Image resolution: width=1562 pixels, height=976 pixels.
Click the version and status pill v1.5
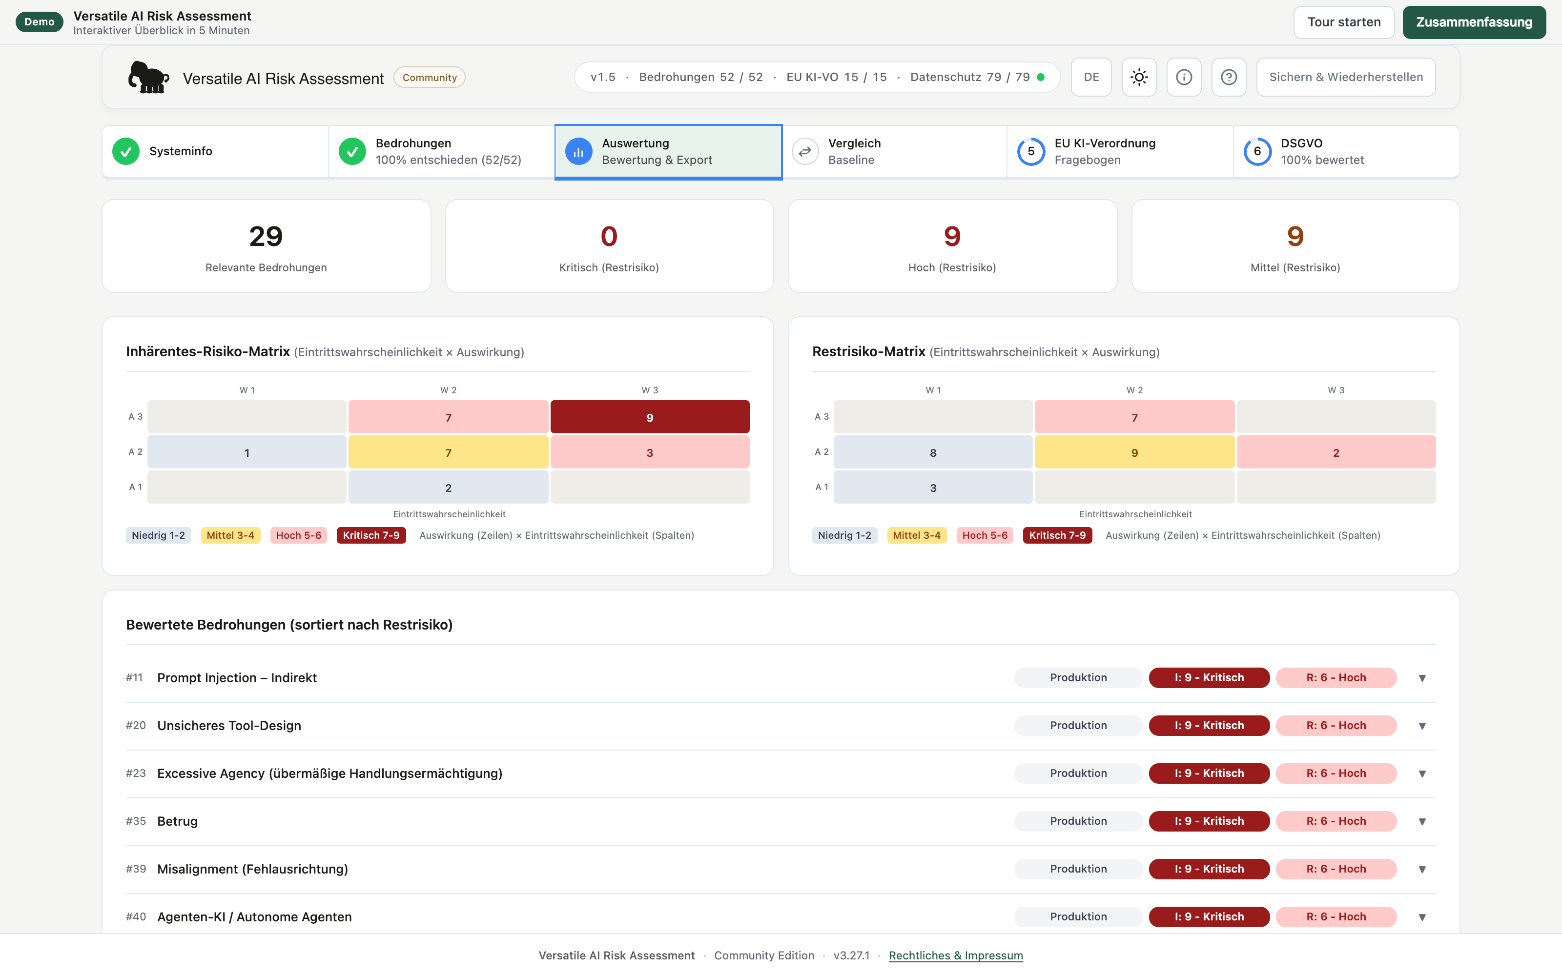[x=817, y=78]
